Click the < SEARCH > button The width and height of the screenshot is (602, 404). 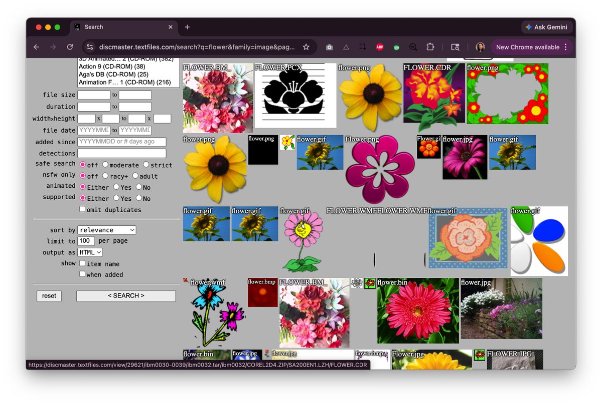(126, 296)
